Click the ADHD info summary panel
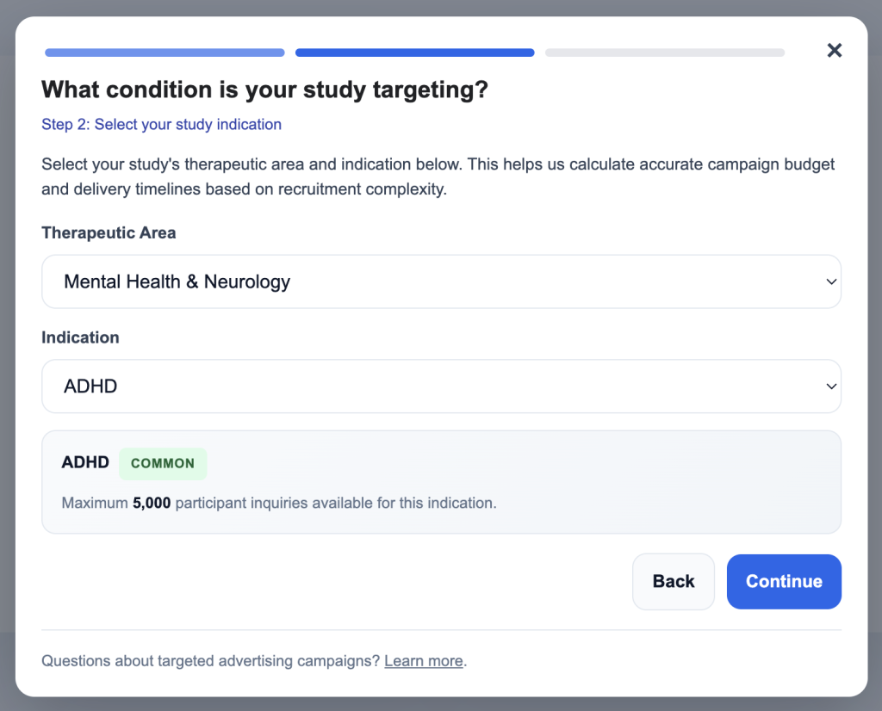 441,481
